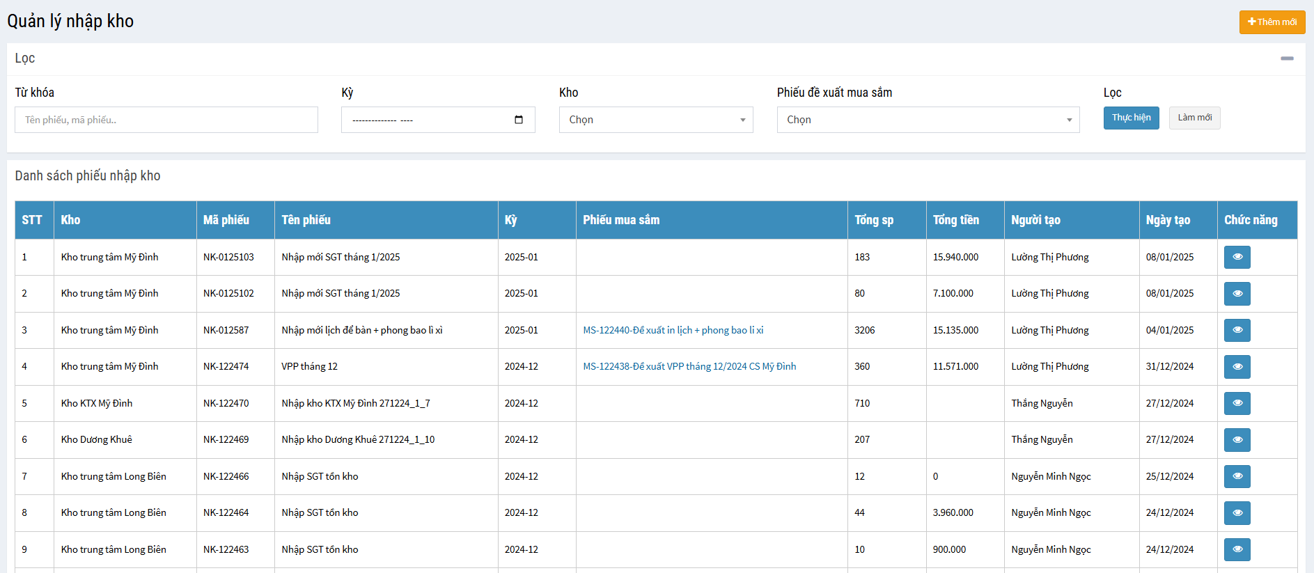The image size is (1314, 573).
Task: Open link MS-122438 Đề xuất VPP tháng 12/2024
Action: [x=689, y=367]
